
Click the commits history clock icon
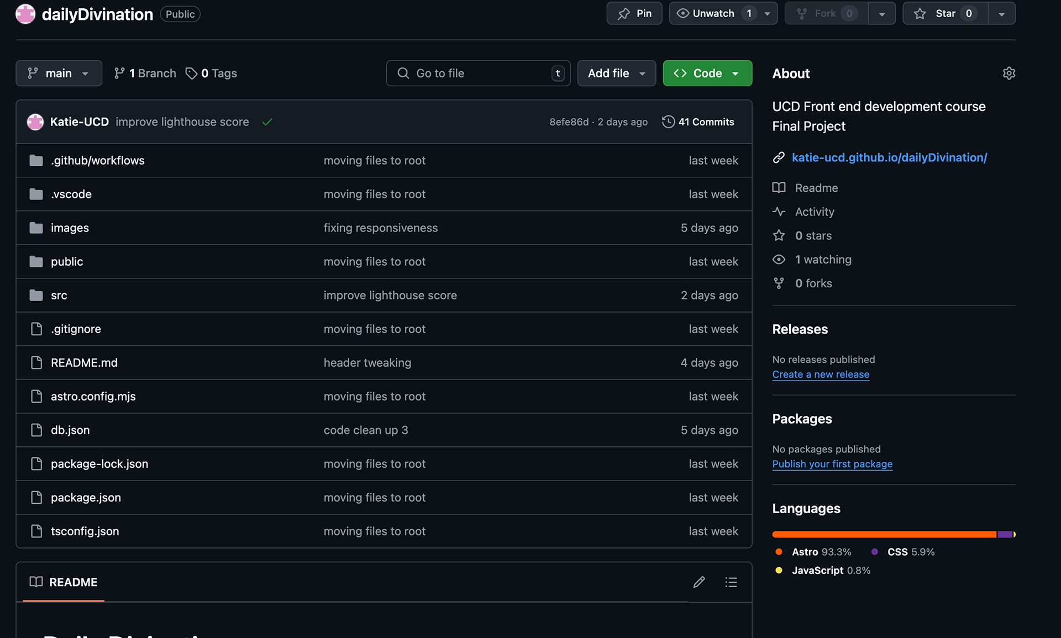point(668,122)
